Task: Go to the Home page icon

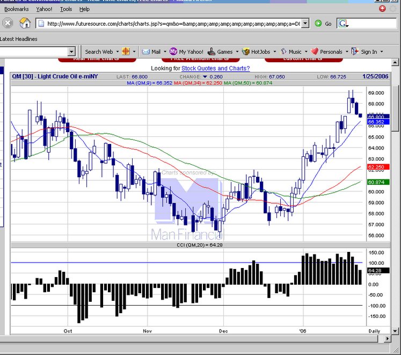Action: pyautogui.click(x=25, y=23)
